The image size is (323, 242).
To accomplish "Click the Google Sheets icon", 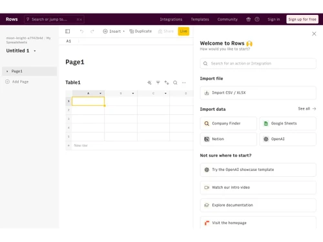I will 266,123.
